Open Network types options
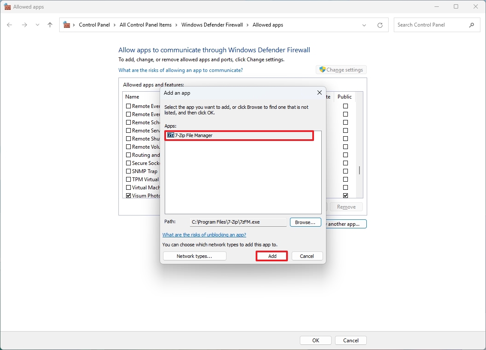Viewport: 486px width, 350px height. point(195,256)
